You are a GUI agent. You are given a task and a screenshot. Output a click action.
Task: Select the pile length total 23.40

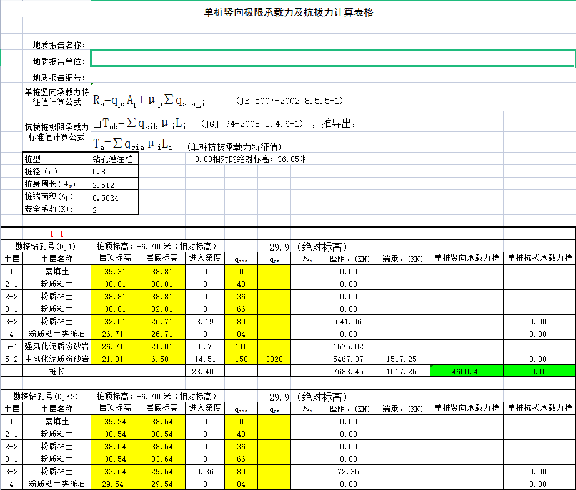(205, 371)
